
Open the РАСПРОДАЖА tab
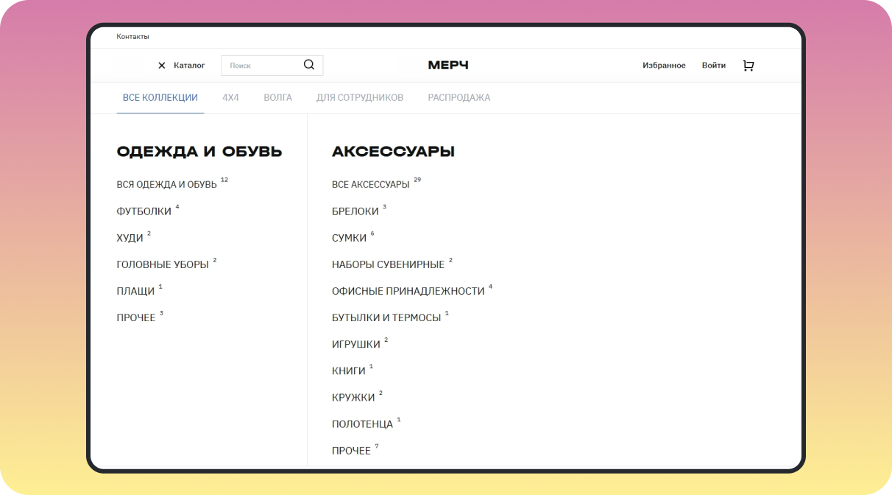pyautogui.click(x=459, y=97)
